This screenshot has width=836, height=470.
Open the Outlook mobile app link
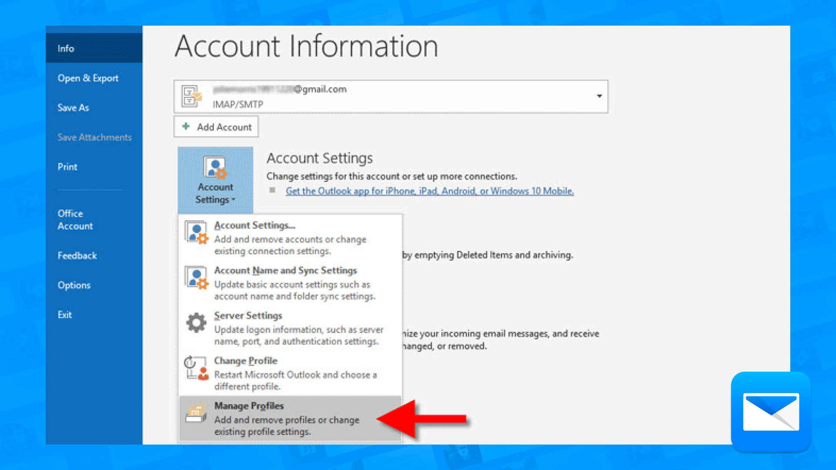429,191
